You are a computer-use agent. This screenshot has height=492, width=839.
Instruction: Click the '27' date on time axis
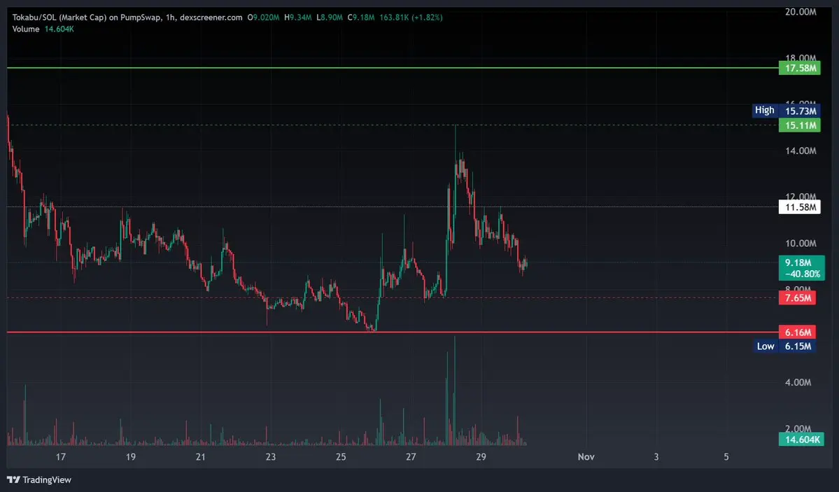tap(411, 457)
